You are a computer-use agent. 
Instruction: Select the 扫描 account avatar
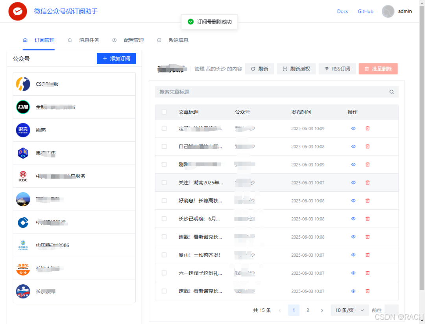(x=23, y=107)
